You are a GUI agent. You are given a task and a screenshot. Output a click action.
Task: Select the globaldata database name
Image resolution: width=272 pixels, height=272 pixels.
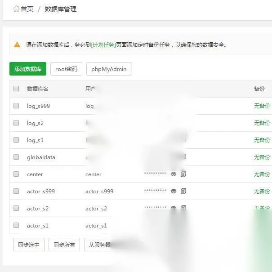coord(41,157)
